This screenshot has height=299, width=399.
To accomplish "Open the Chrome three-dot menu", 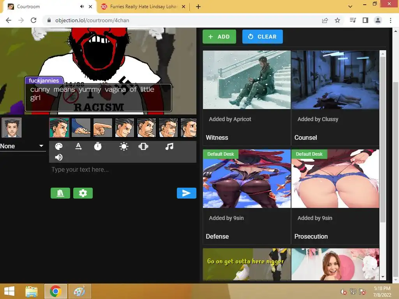I will tap(390, 20).
